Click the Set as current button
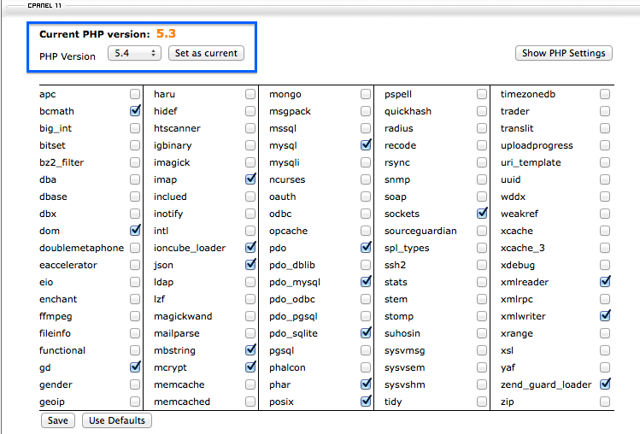Image resolution: width=640 pixels, height=434 pixels. click(x=206, y=53)
